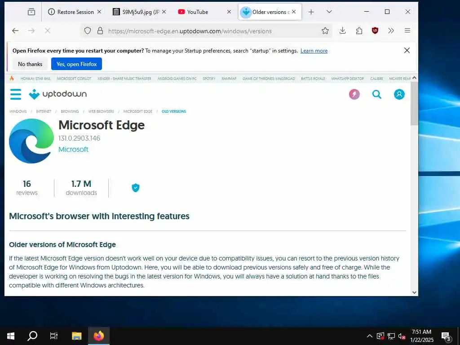The width and height of the screenshot is (460, 345).
Task: Open the Microsoft developer link
Action: coord(73,149)
